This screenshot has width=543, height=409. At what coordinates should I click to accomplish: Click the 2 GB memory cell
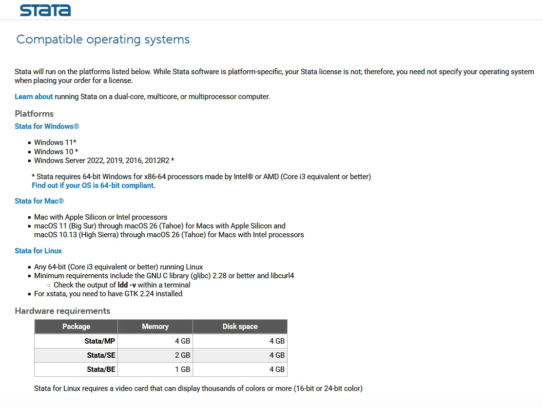point(182,355)
